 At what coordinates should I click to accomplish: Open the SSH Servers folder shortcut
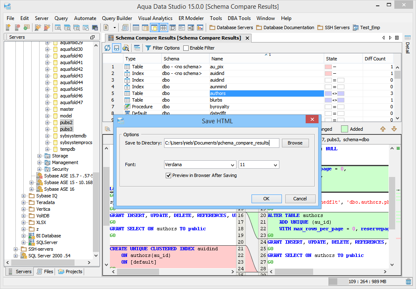[x=334, y=27]
